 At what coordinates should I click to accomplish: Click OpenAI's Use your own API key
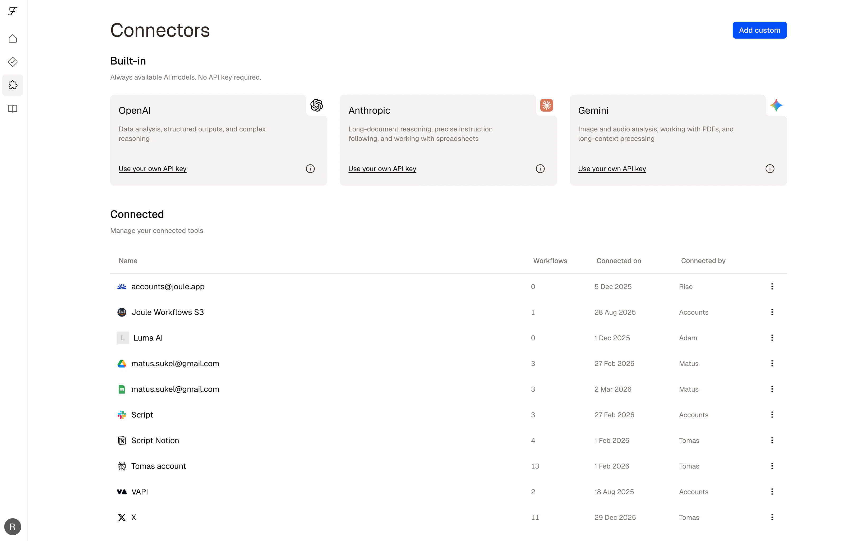click(x=152, y=168)
